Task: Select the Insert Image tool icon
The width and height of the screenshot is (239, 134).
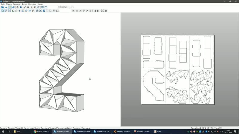Action: tap(23, 11)
